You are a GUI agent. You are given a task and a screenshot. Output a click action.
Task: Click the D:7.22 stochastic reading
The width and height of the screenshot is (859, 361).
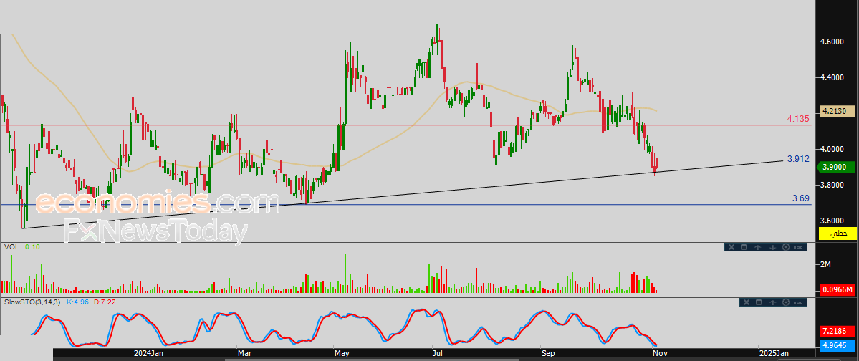(x=105, y=302)
